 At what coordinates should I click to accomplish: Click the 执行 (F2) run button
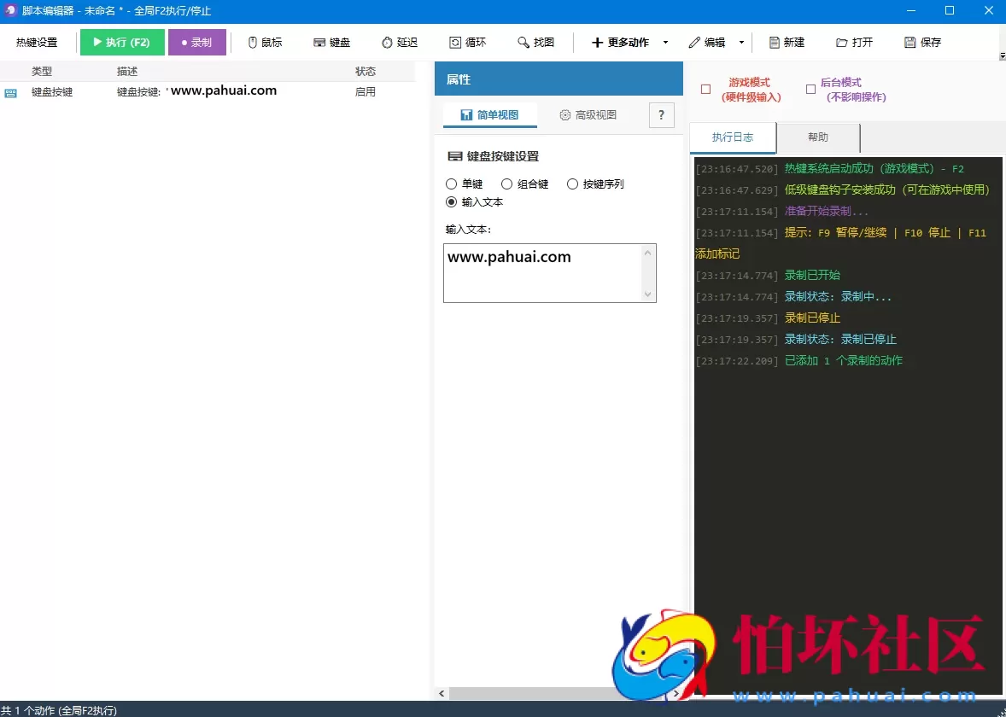(x=121, y=41)
